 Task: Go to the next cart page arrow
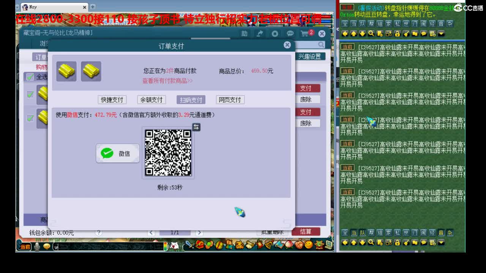tap(199, 232)
